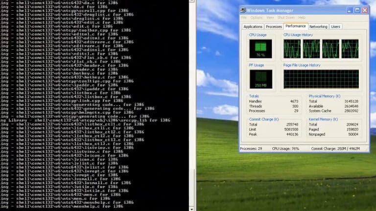Click the second CPU Usage History graph
The width and height of the screenshot is (376, 211).
[x=311, y=49]
